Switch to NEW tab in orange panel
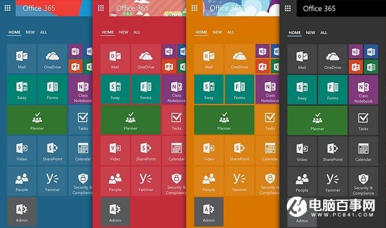 point(217,32)
